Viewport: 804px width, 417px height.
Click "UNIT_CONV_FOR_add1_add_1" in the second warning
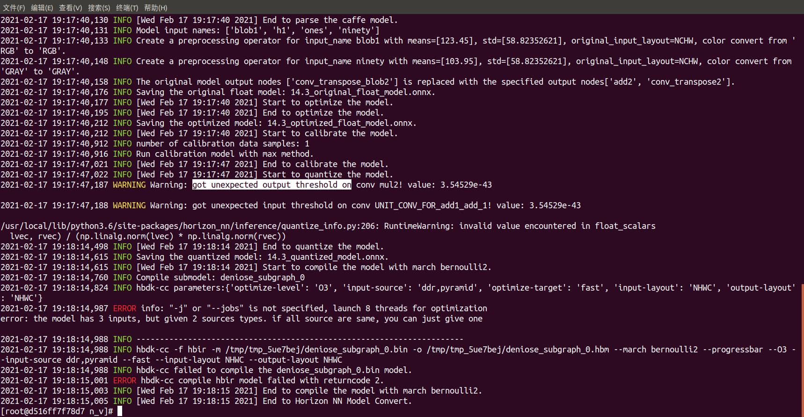pyautogui.click(x=433, y=205)
